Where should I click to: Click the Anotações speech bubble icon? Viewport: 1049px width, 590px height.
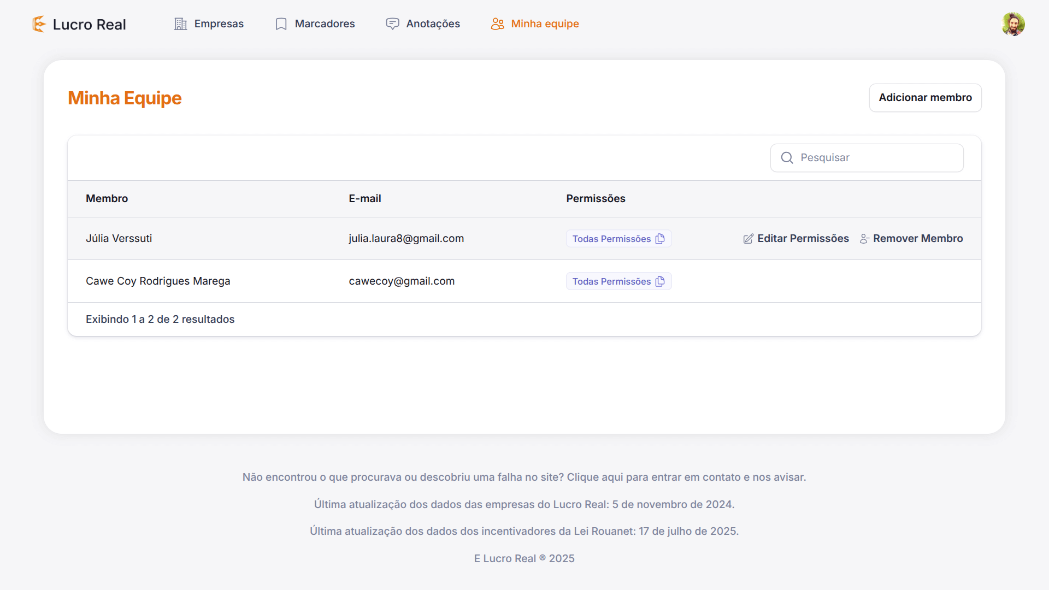pyautogui.click(x=392, y=24)
